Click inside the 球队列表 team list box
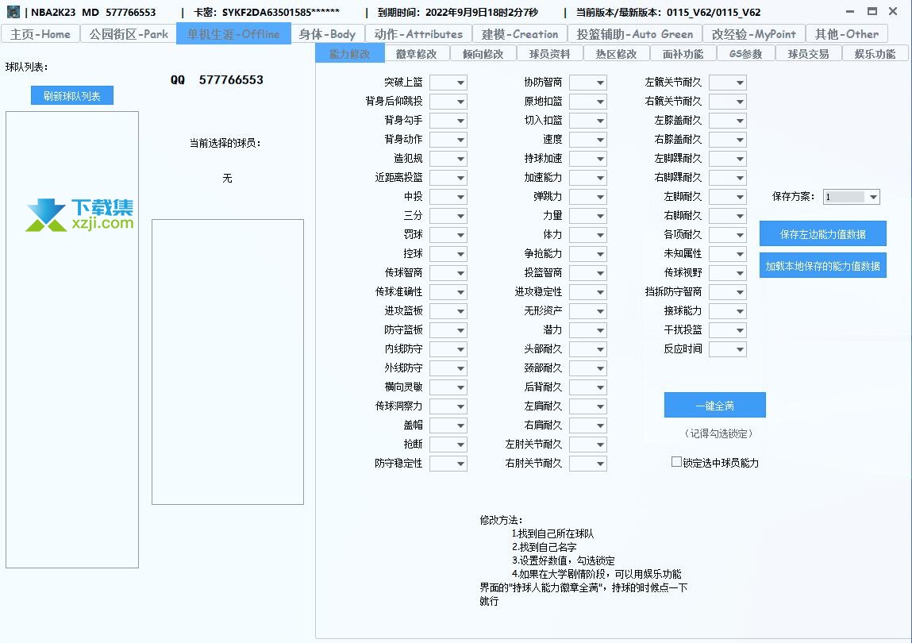Image resolution: width=912 pixels, height=643 pixels. coord(72,340)
